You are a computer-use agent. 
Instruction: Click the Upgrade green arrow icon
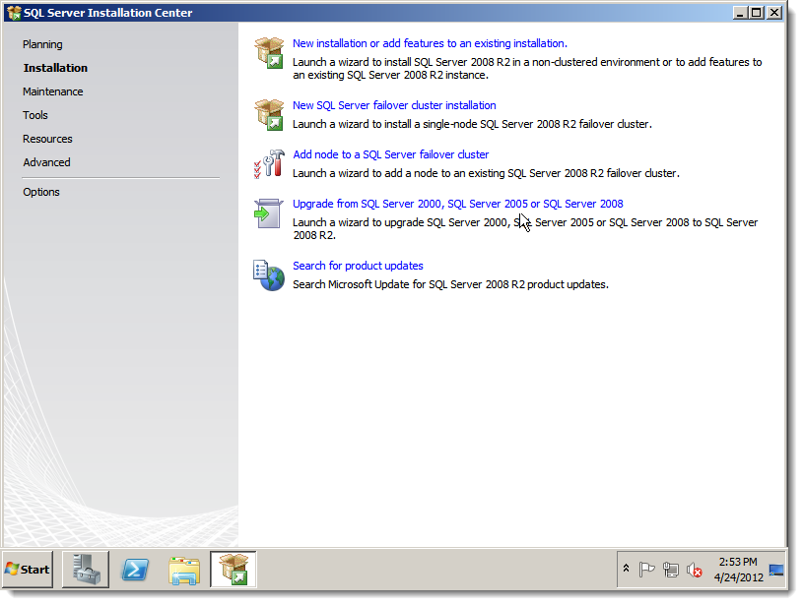(269, 213)
